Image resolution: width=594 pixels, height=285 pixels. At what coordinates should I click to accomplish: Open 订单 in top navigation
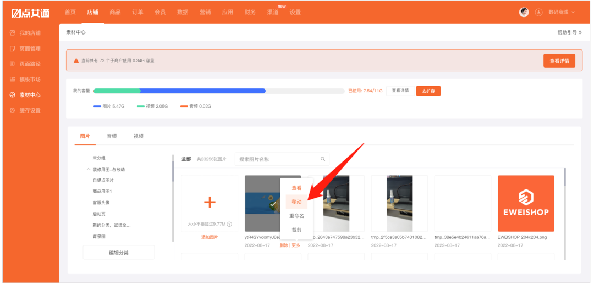click(137, 12)
